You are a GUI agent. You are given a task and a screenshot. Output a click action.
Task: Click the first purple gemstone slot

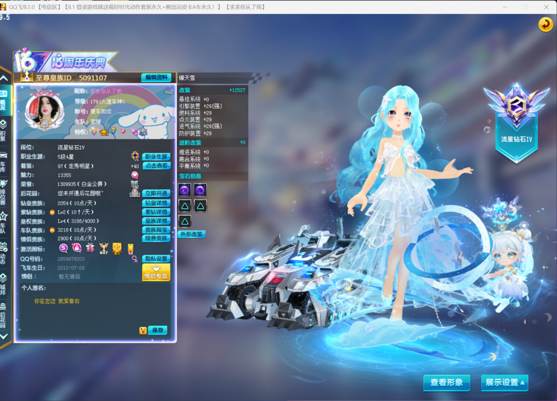click(185, 190)
